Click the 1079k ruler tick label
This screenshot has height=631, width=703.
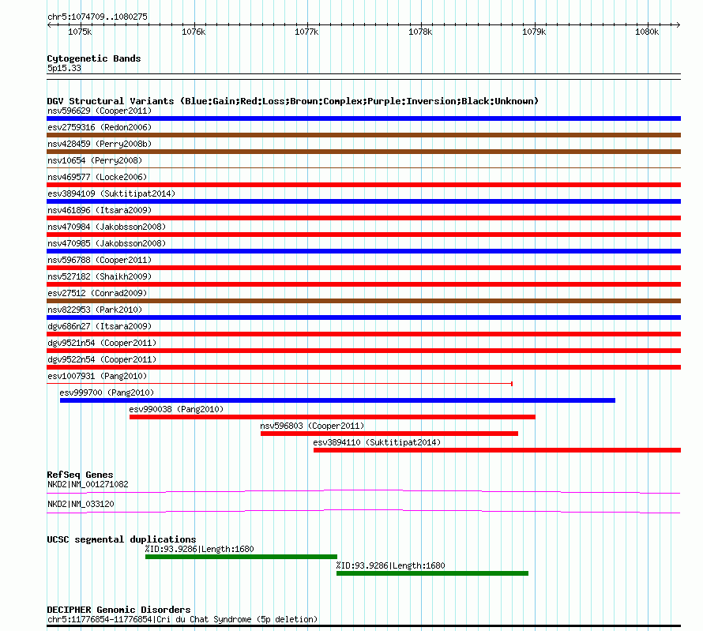tap(534, 32)
